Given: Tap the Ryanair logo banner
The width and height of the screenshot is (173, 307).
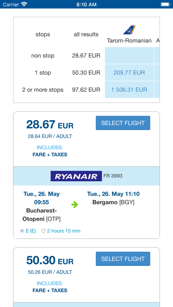Looking at the screenshot, I should coord(76,176).
